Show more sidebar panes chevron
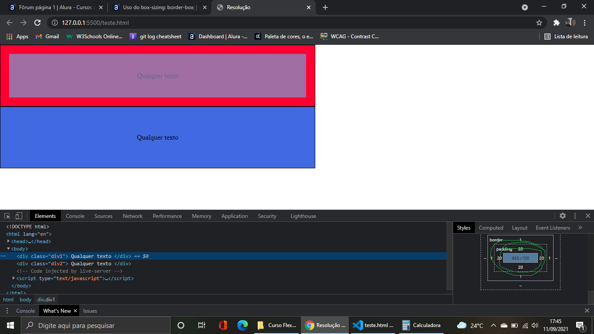 (580, 228)
